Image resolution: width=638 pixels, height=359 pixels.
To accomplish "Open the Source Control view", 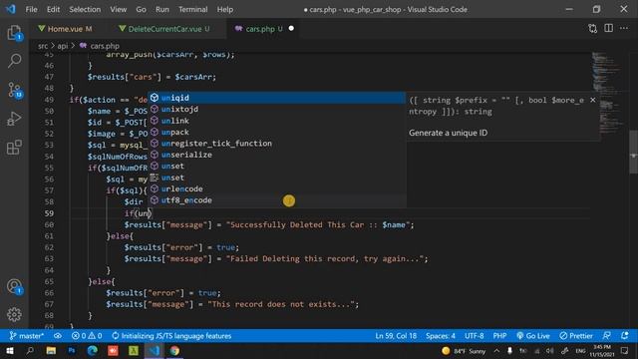I will tap(14, 90).
